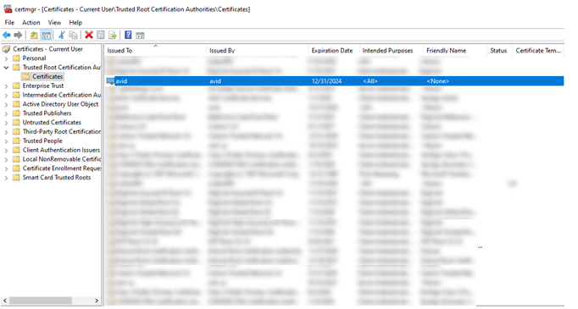The height and width of the screenshot is (309, 578).
Task: Click left arrow of the tree pane scrollbar
Action: click(x=5, y=301)
